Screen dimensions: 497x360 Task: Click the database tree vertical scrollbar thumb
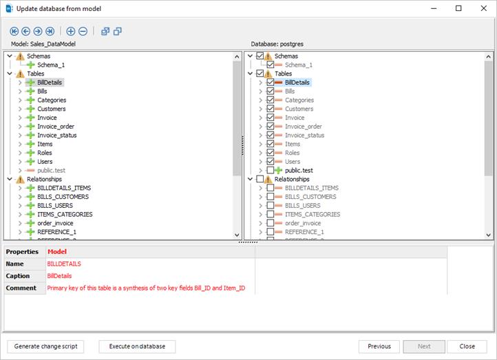coord(489,118)
